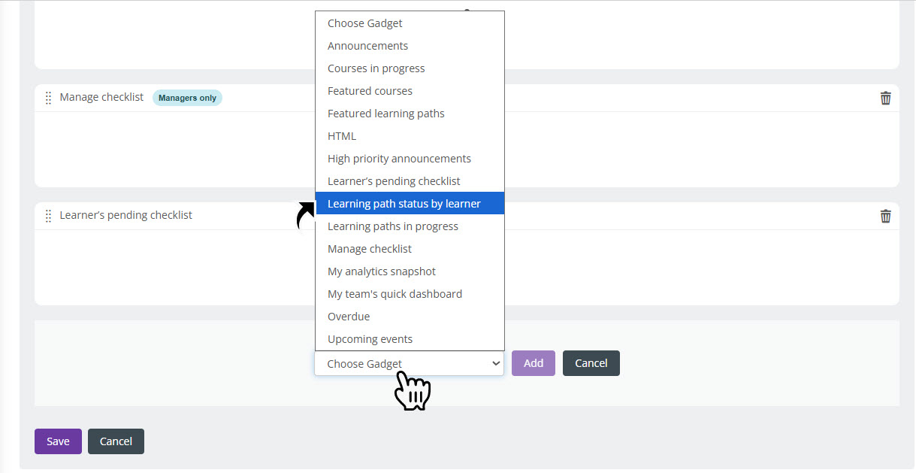Click the Add gadget button
The image size is (916, 473).
pyautogui.click(x=534, y=363)
